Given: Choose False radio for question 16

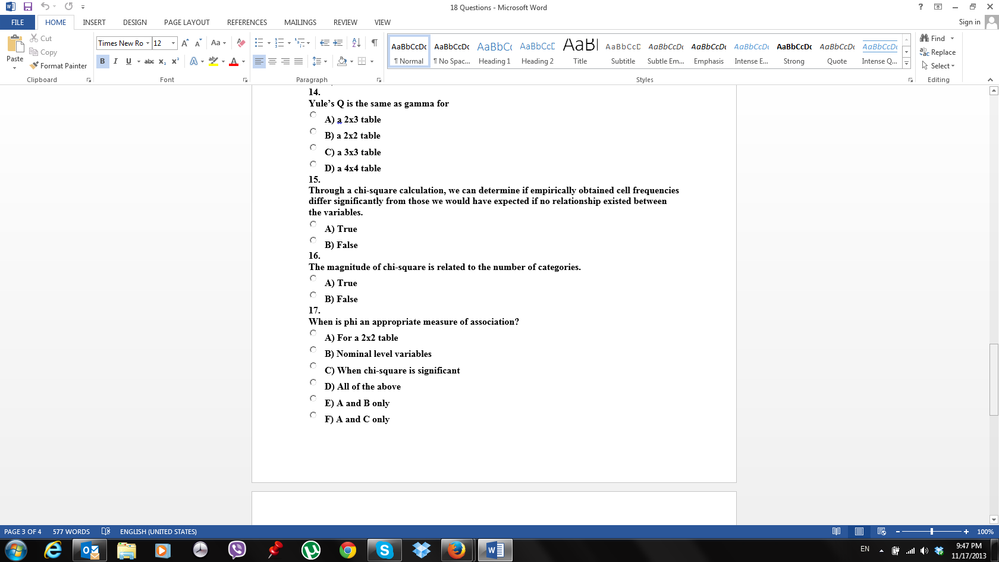Looking at the screenshot, I should 313,294.
